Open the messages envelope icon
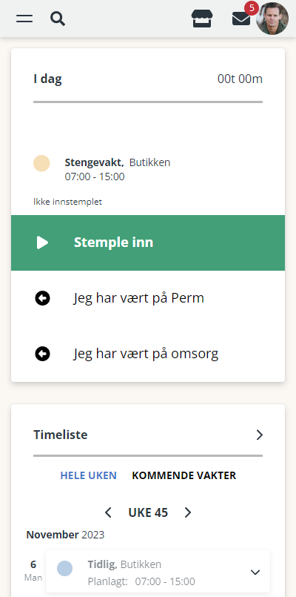 click(241, 19)
